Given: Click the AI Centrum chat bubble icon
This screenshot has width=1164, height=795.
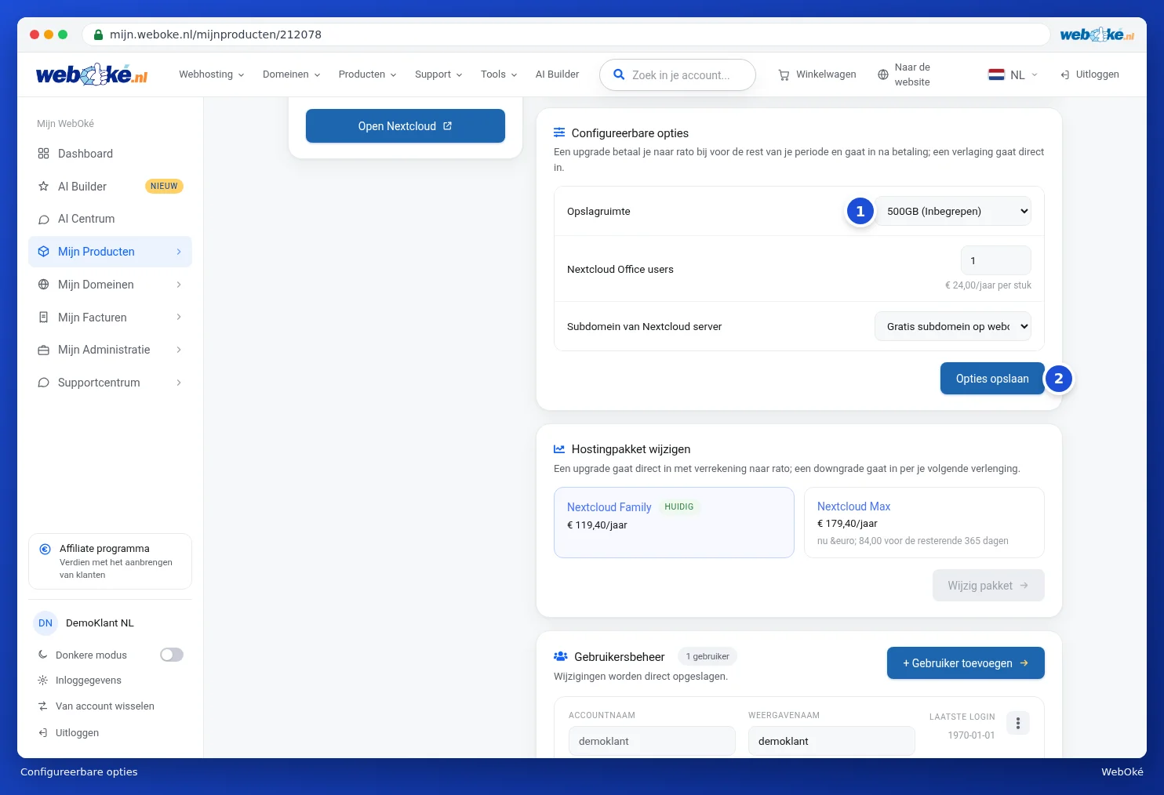Looking at the screenshot, I should click(44, 220).
